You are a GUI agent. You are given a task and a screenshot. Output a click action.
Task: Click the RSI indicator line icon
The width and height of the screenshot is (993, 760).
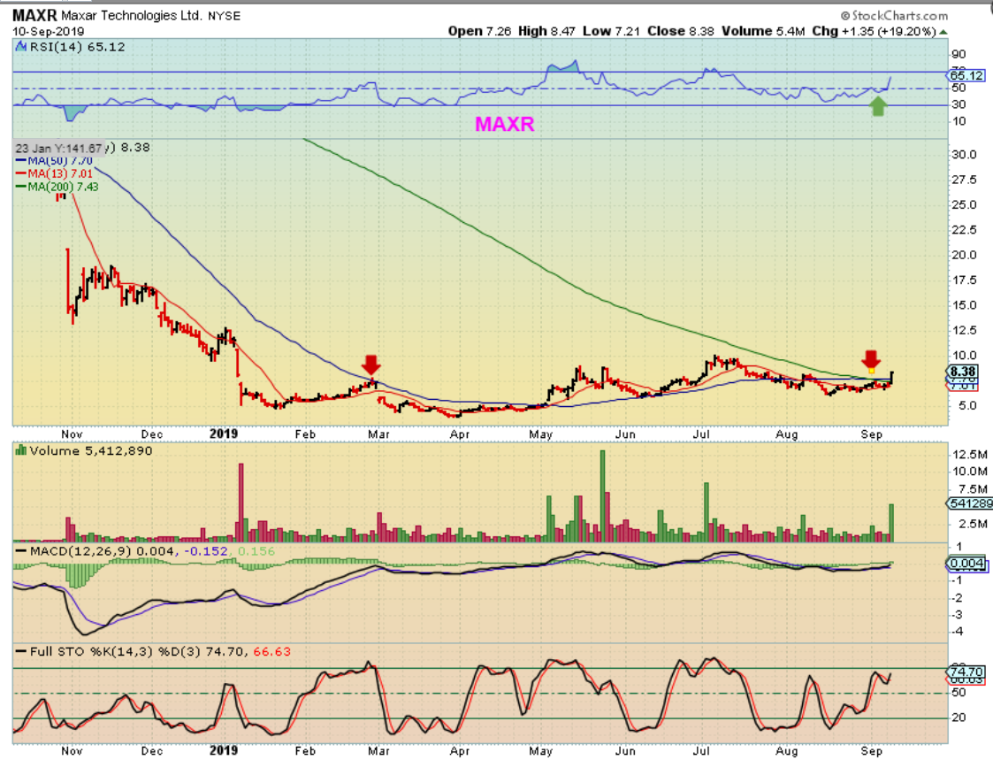[21, 46]
